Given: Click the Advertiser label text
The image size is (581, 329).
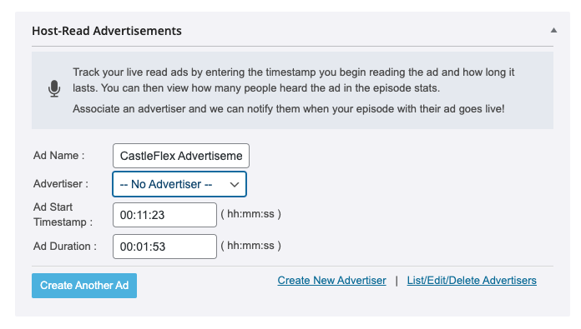Looking at the screenshot, I should tap(61, 184).
